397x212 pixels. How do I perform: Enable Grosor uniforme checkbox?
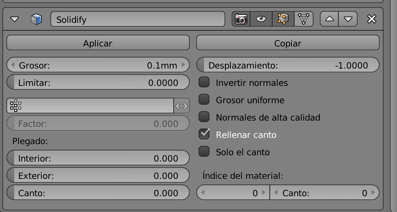204,100
